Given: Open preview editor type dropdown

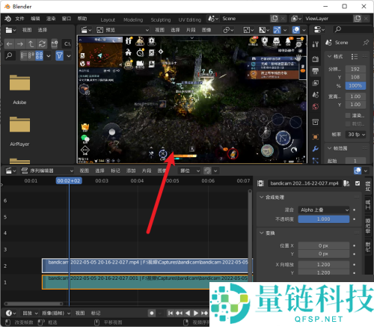Looking at the screenshot, I should pyautogui.click(x=86, y=30).
